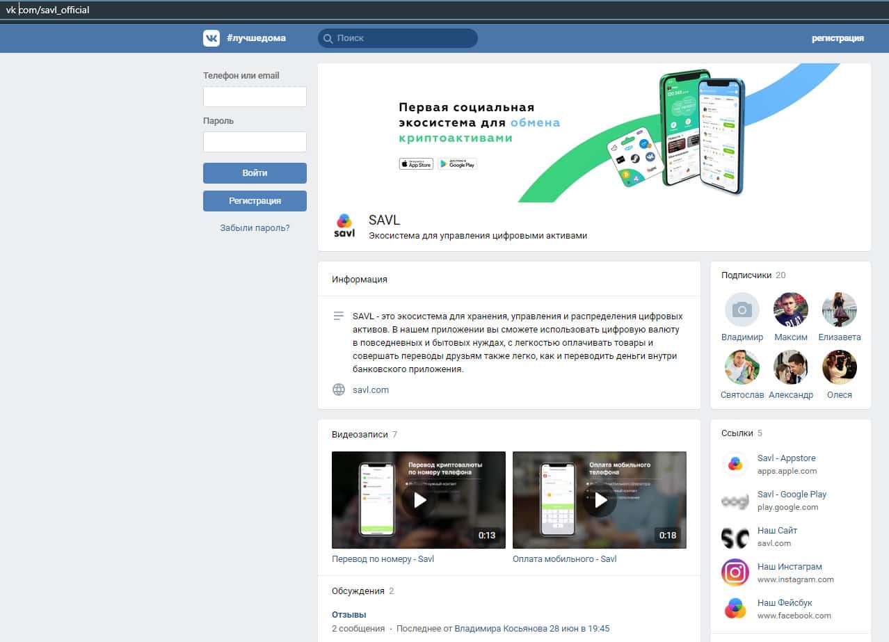Open the Перевод по номеру - Savl title
Screen dimensions: 889x642
(x=383, y=559)
